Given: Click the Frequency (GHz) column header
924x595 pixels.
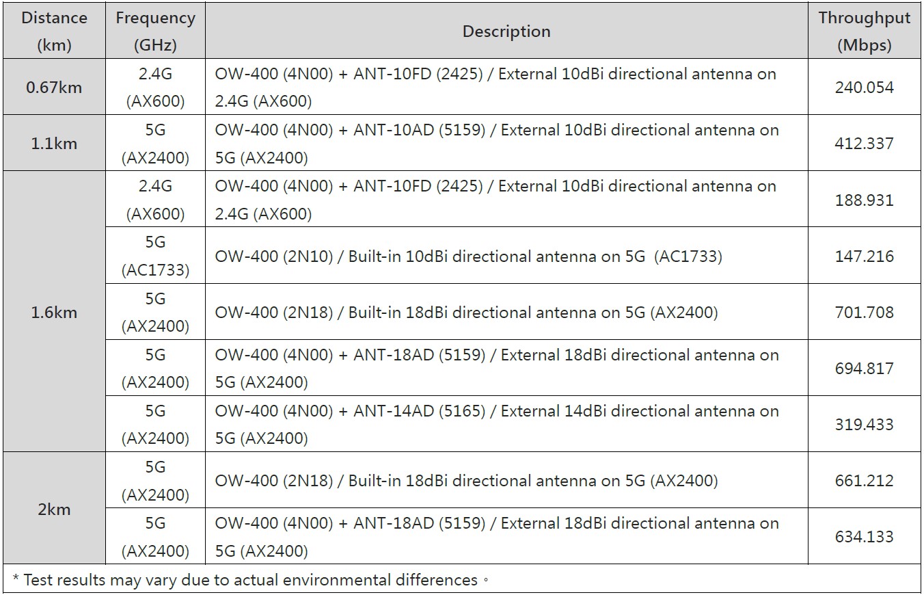Looking at the screenshot, I should point(155,31).
